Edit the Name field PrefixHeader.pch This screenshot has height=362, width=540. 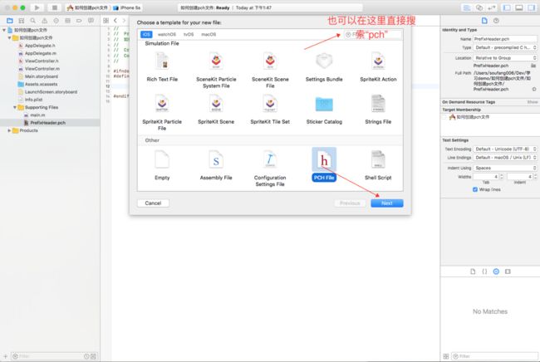tap(505, 39)
